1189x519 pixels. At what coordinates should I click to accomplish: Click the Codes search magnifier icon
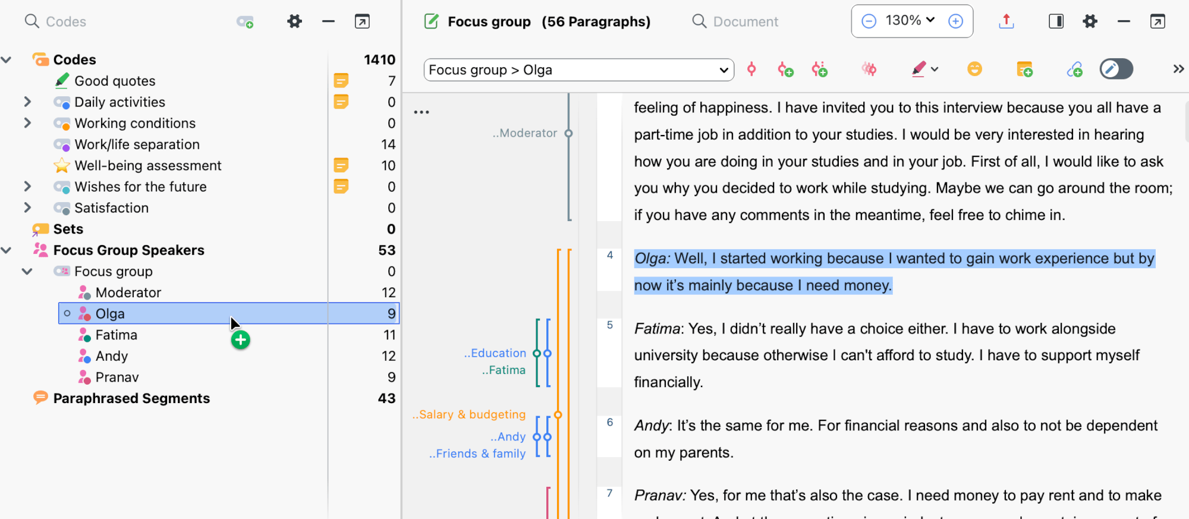pyautogui.click(x=32, y=21)
